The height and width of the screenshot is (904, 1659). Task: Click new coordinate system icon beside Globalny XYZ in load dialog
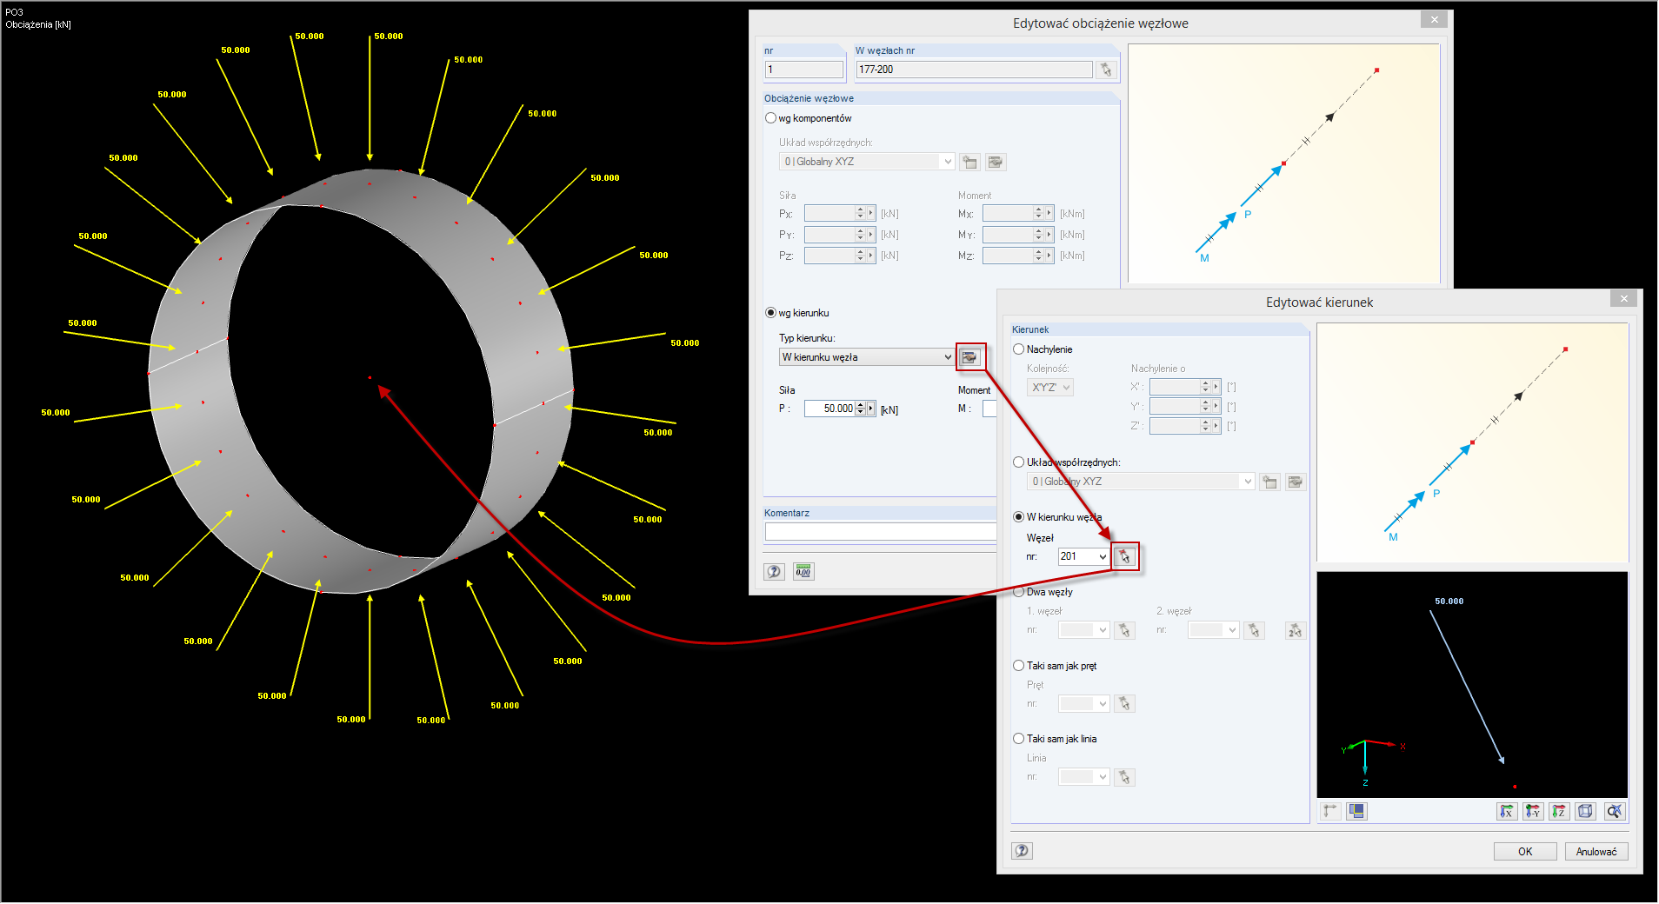pos(970,162)
